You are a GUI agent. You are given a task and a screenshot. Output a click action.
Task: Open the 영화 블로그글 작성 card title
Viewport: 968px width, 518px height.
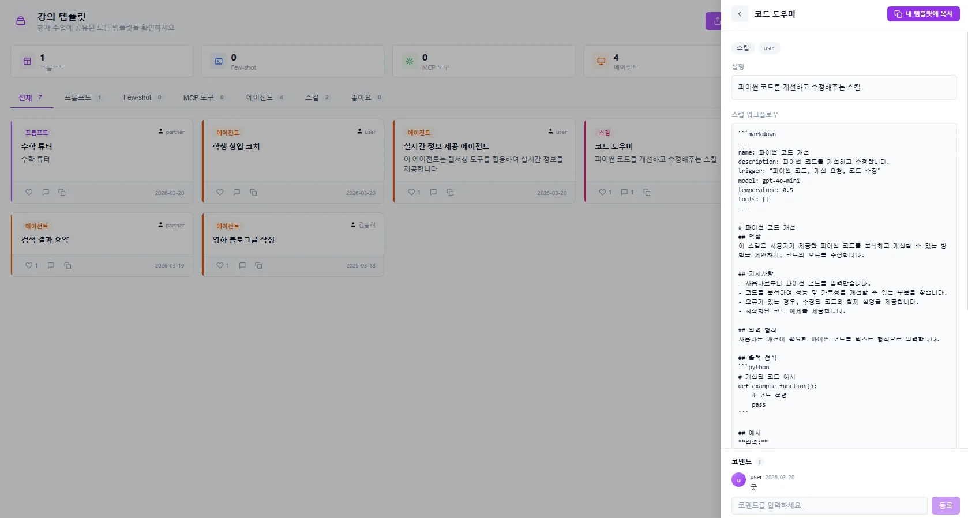pyautogui.click(x=243, y=240)
